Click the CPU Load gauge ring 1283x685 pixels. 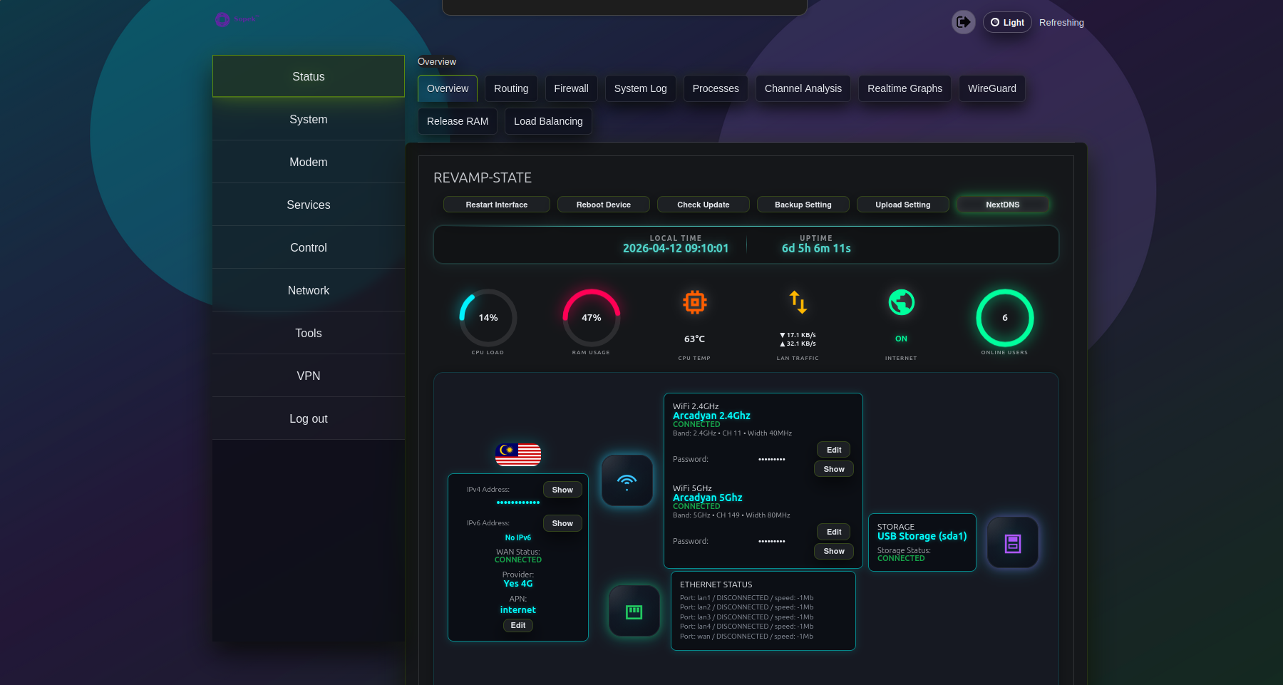(487, 319)
